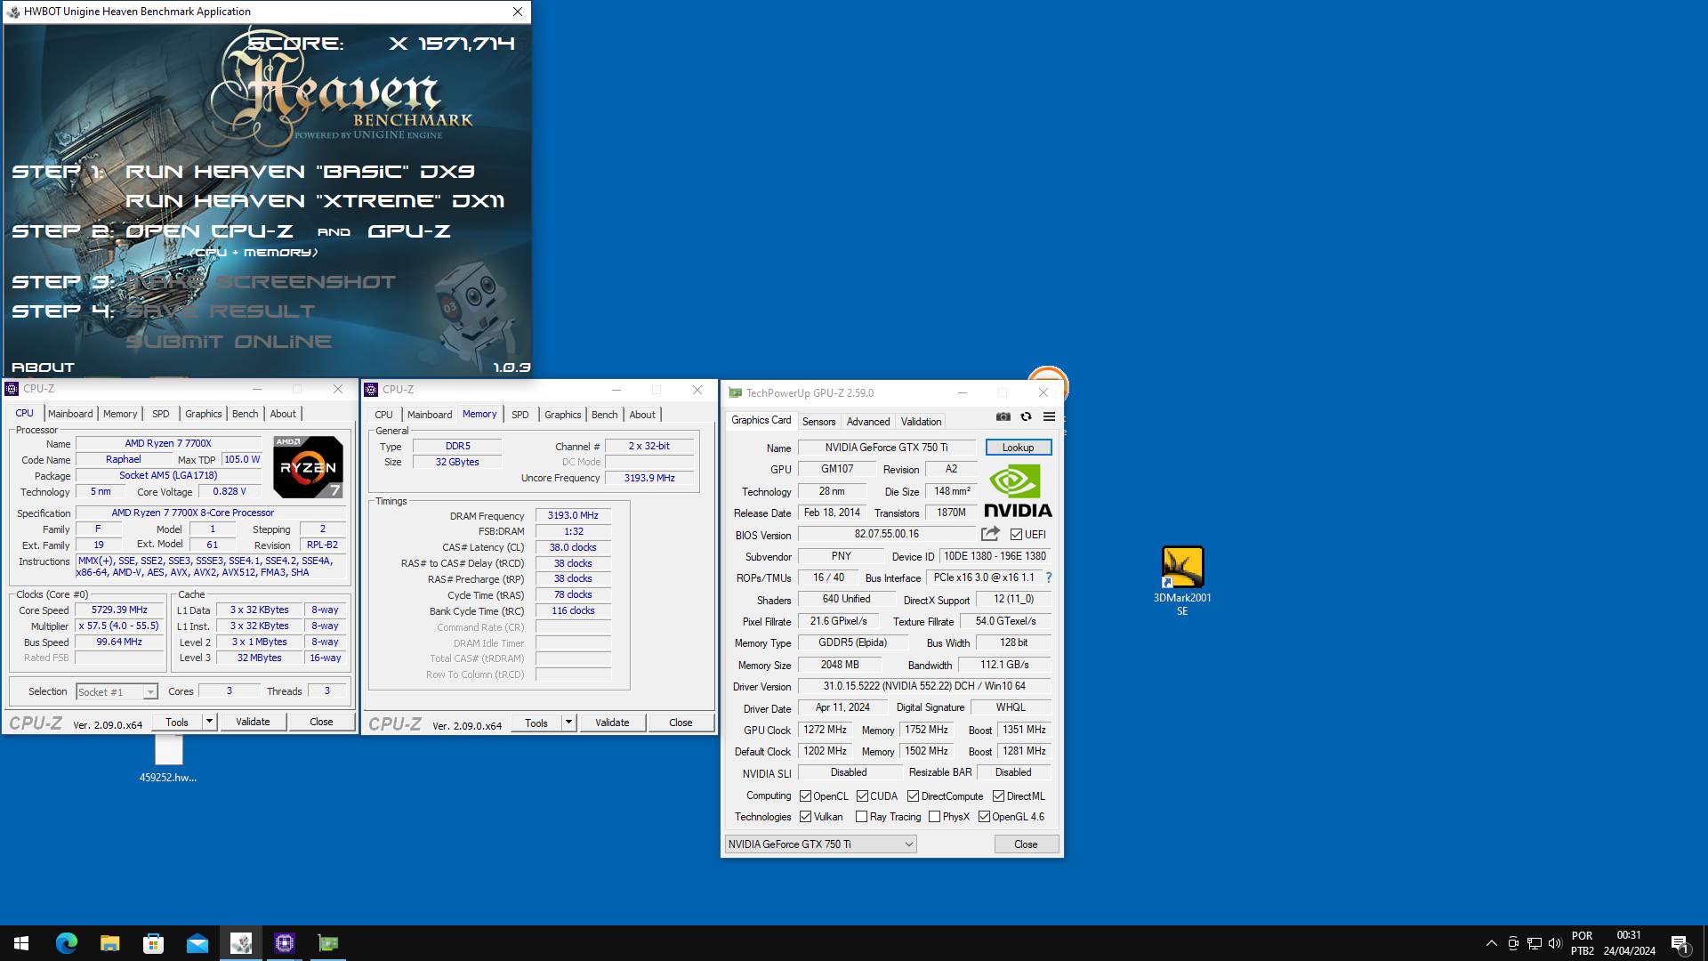The height and width of the screenshot is (961, 1708).
Task: Click Close in CPU-Z Memory window
Action: [681, 723]
